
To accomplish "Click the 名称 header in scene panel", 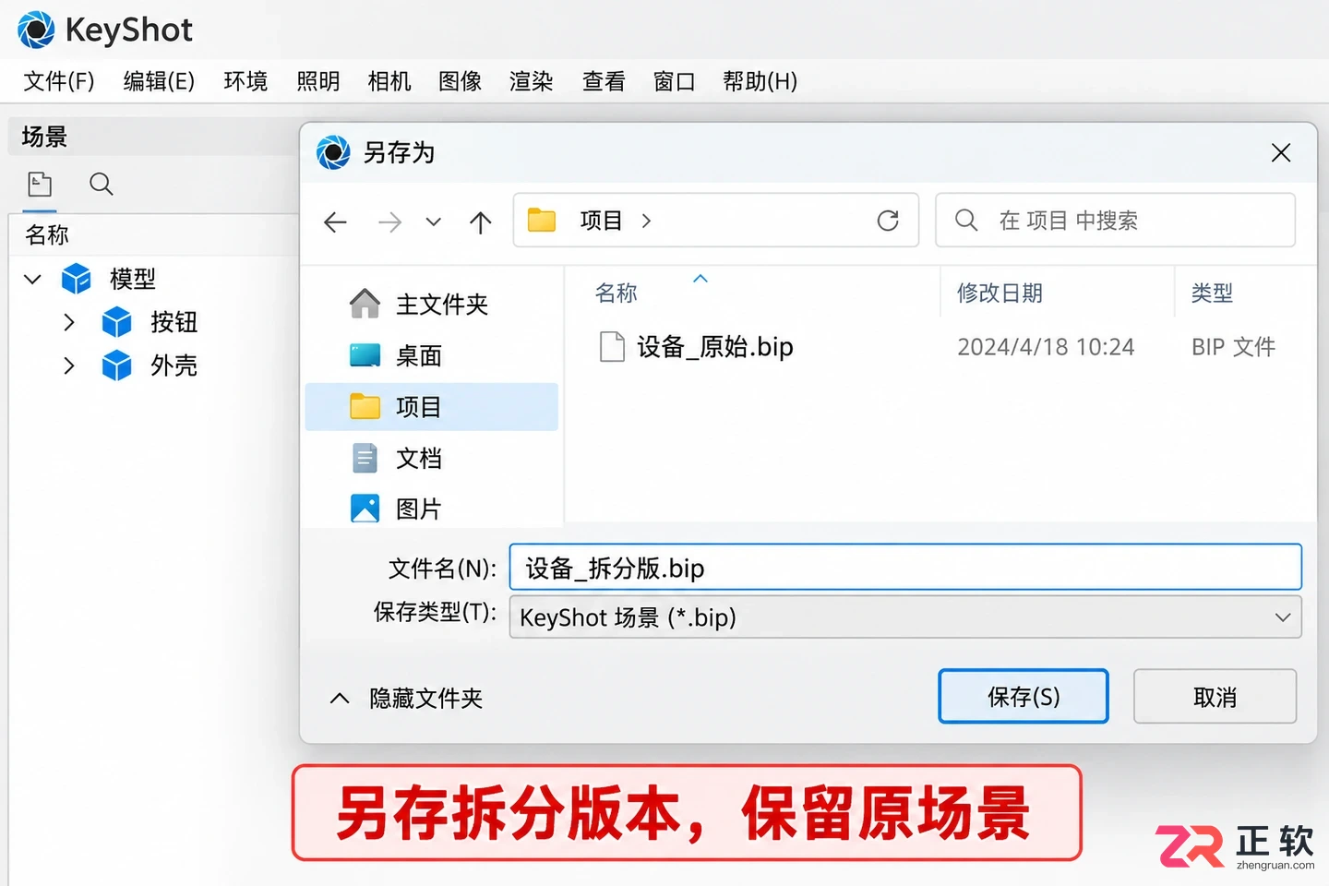I will [47, 235].
